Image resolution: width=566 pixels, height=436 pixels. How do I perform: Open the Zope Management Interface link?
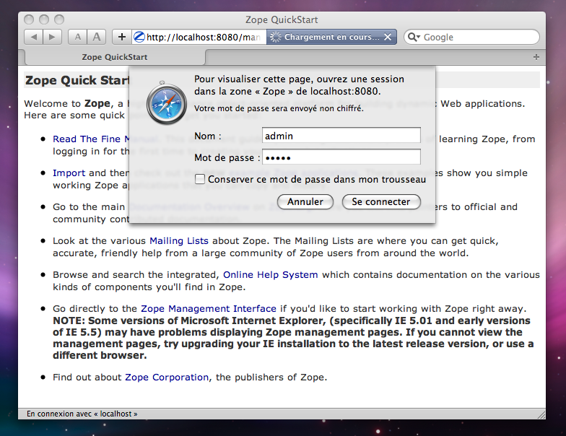pyautogui.click(x=209, y=309)
